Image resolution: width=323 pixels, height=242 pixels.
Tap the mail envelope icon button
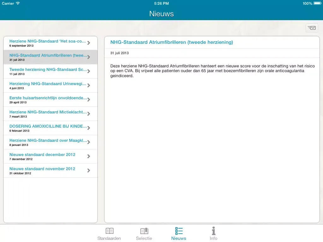312,28
